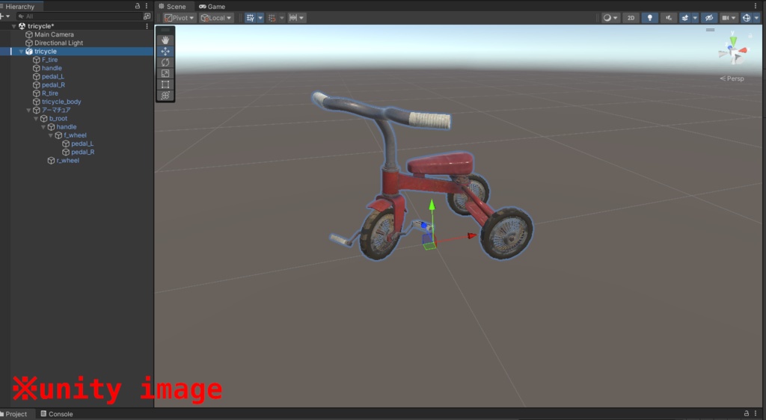
Task: Open draw mode shading dropdown
Action: [610, 17]
